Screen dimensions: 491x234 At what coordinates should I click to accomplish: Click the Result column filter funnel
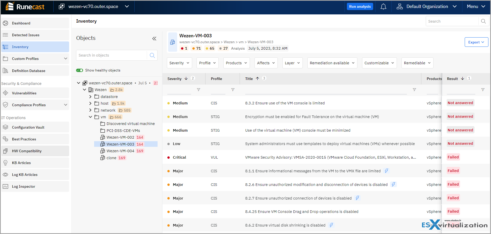(483, 90)
